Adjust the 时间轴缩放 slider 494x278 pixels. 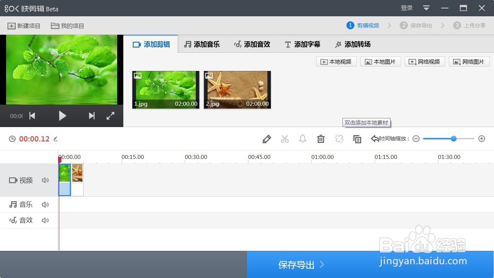[454, 139]
